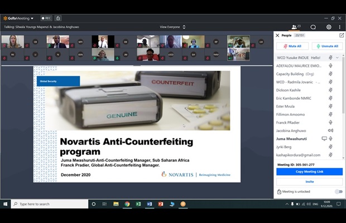Click the taskbar search box
This screenshot has height=223, width=346.
[50, 204]
